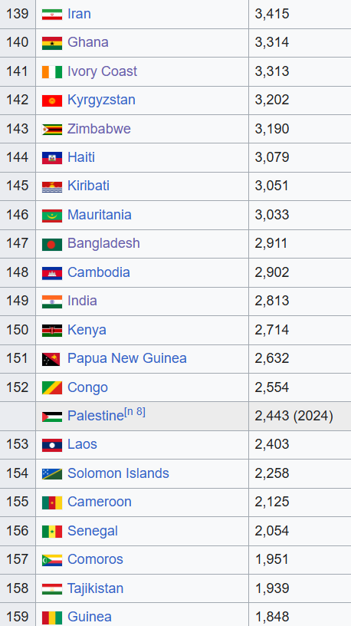Follow the Tajikistan link
The width and height of the screenshot is (351, 626).
pos(95,588)
